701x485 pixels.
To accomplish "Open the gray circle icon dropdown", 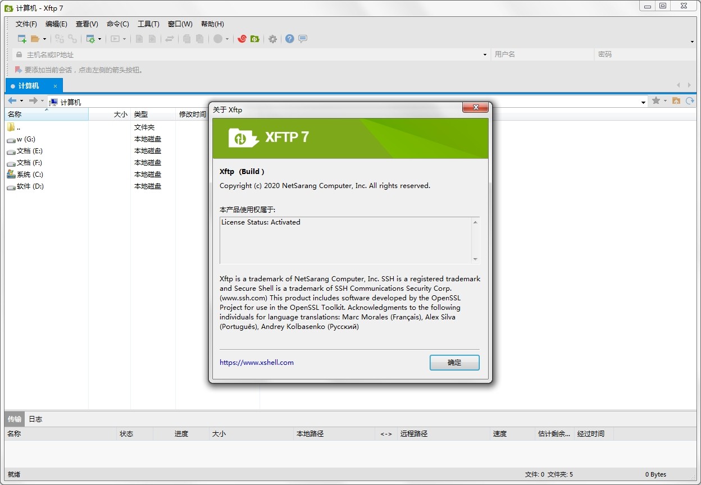I will click(x=227, y=39).
